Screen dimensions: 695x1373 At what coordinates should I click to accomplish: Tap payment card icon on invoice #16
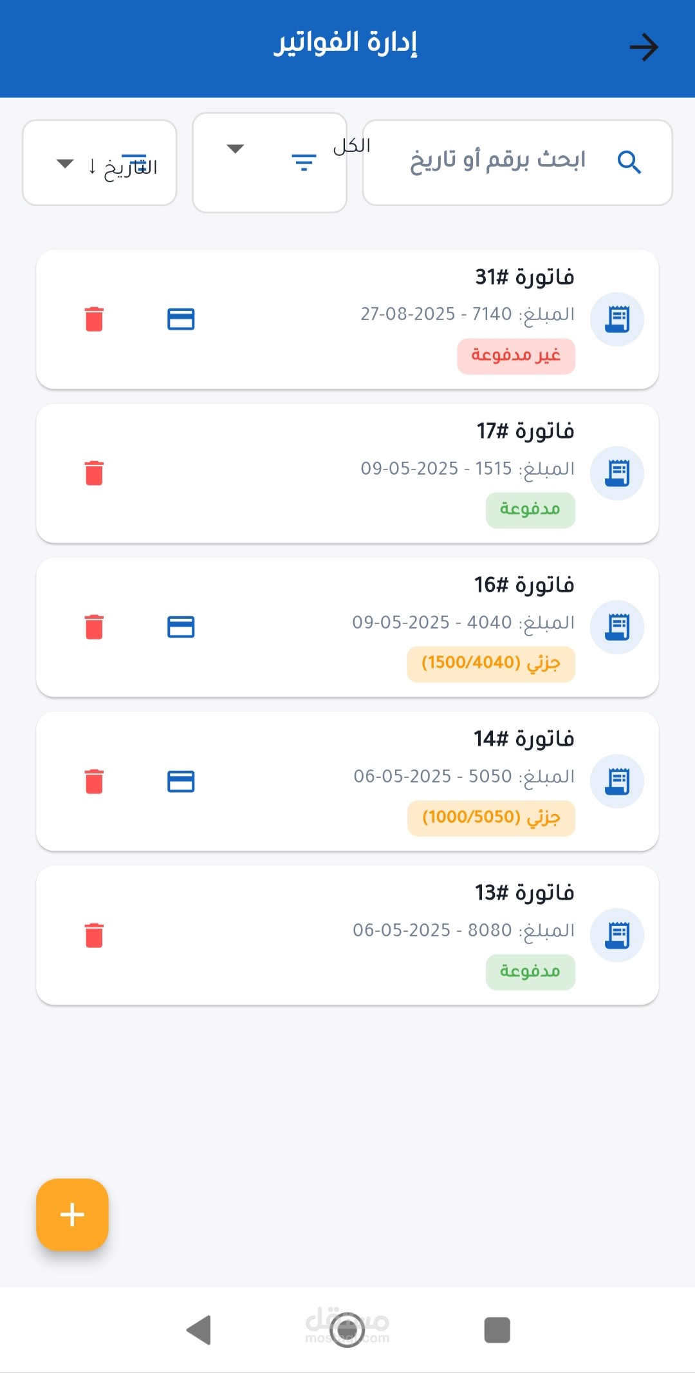pos(181,627)
